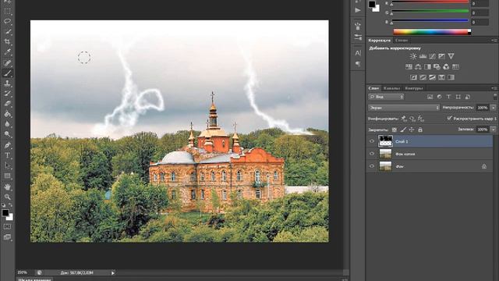
Task: Add a Channel Mixer adjustment
Action: coord(446,67)
